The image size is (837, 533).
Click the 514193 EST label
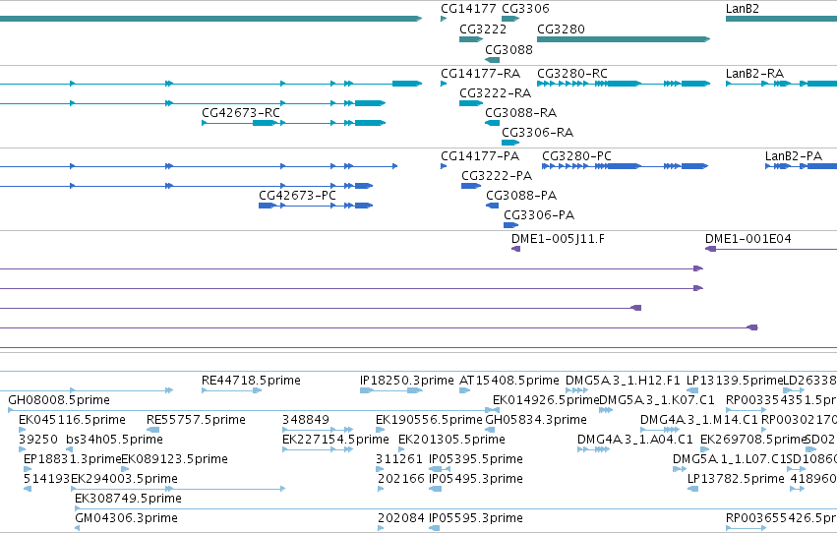coord(47,479)
